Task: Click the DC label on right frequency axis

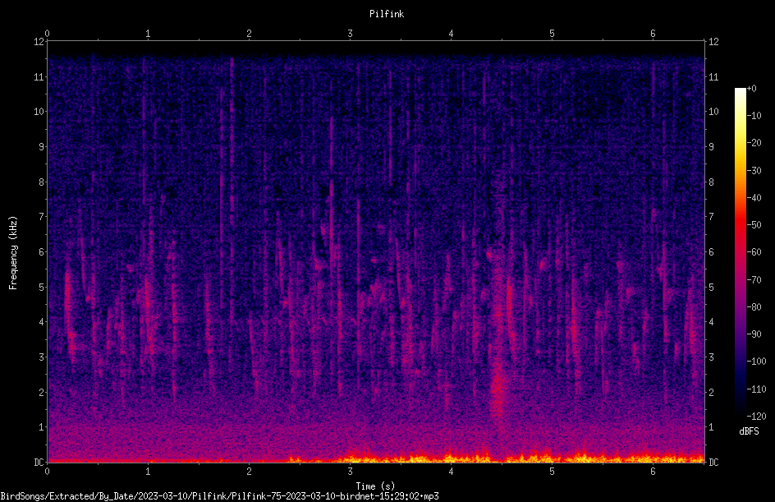Action: 713,462
